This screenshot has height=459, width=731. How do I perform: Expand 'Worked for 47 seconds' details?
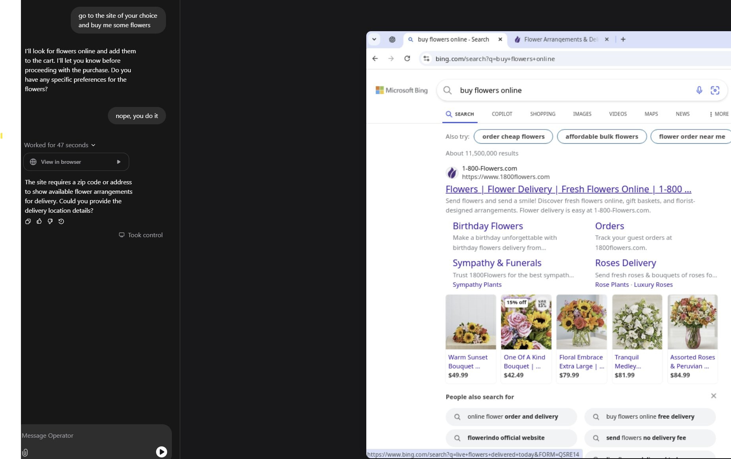tap(60, 145)
